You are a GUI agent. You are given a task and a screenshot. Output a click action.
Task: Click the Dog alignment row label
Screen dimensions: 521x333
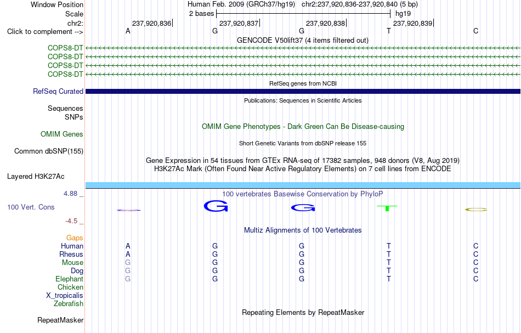pyautogui.click(x=77, y=270)
